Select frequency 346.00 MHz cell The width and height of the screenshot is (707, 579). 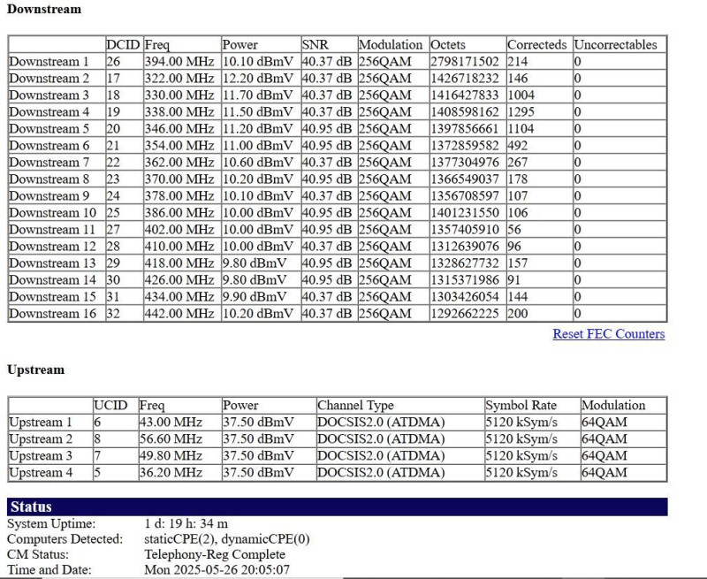(179, 128)
